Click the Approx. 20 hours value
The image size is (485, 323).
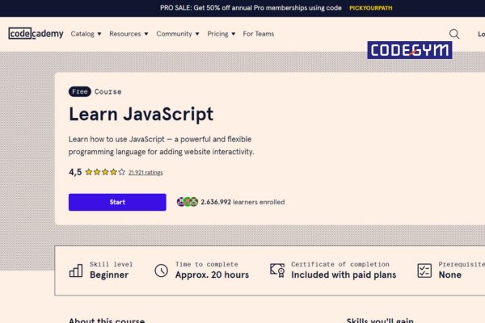[x=212, y=275]
